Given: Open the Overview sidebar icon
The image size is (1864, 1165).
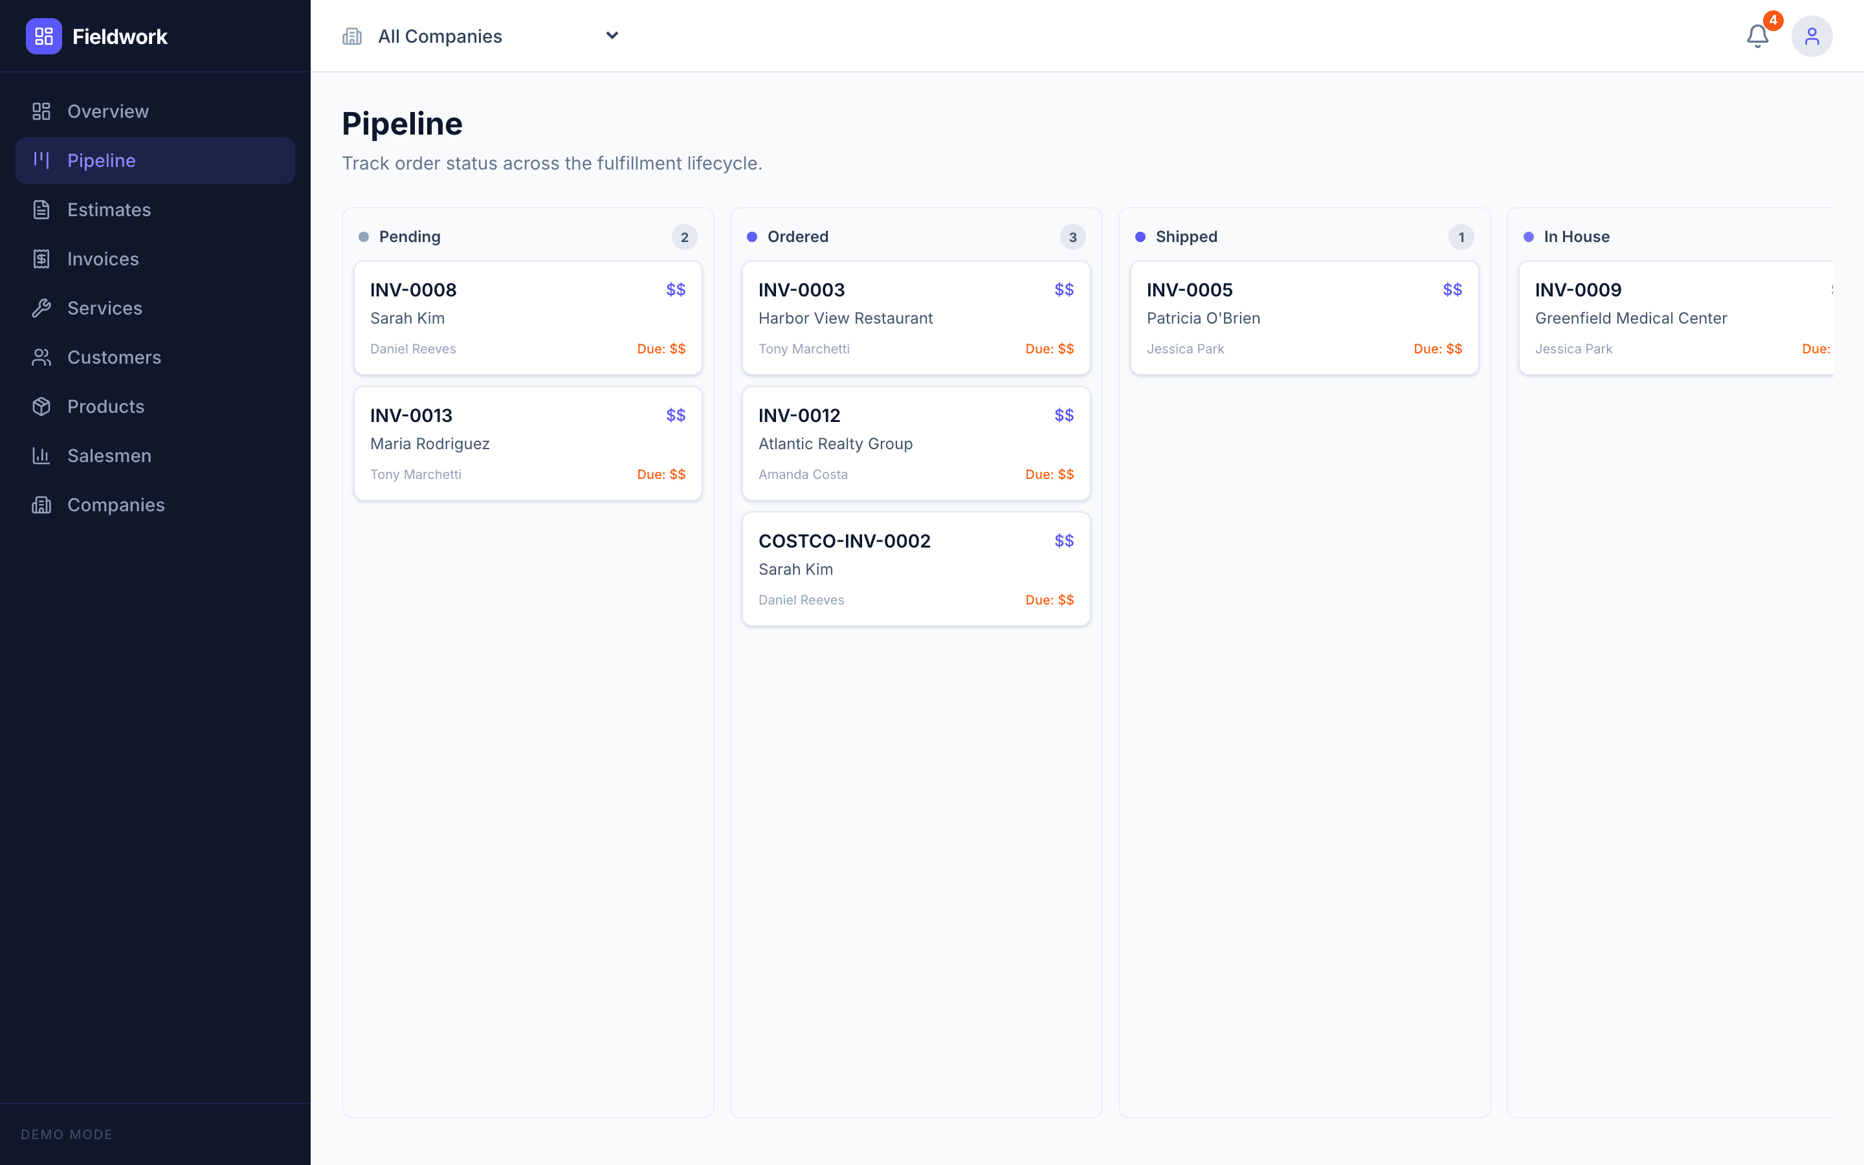Looking at the screenshot, I should point(41,111).
